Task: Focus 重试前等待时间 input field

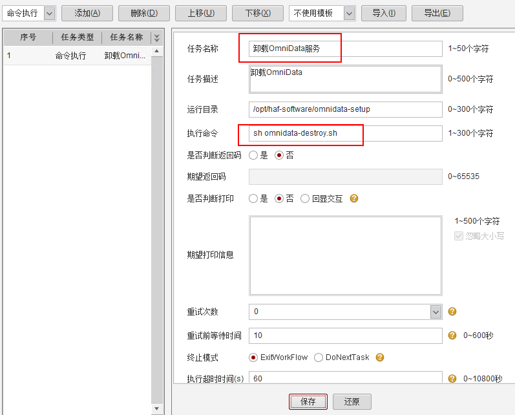Action: [345, 335]
